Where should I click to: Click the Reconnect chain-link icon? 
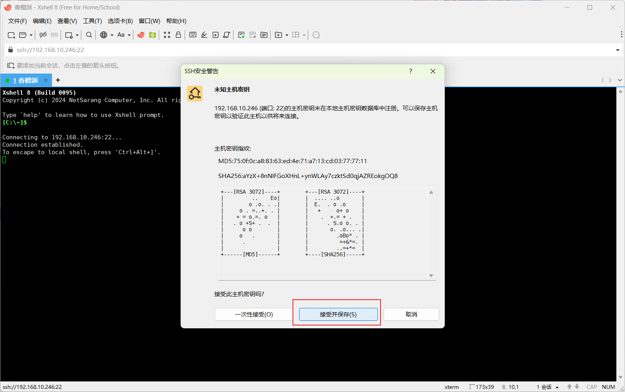pos(54,35)
